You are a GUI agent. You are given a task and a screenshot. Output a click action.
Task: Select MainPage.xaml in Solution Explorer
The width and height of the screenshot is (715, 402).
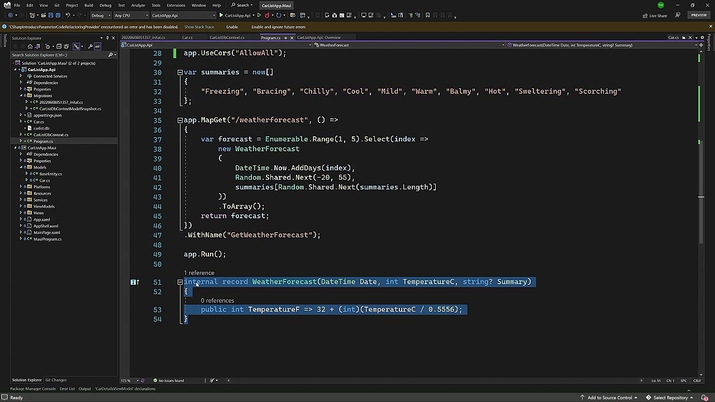click(46, 232)
